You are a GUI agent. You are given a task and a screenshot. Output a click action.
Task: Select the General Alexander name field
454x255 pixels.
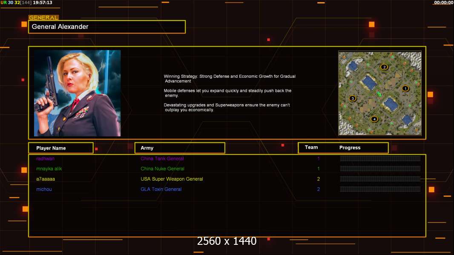(107, 27)
